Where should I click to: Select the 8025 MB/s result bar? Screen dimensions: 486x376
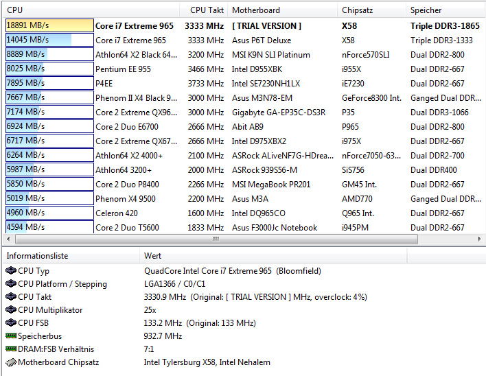49,69
